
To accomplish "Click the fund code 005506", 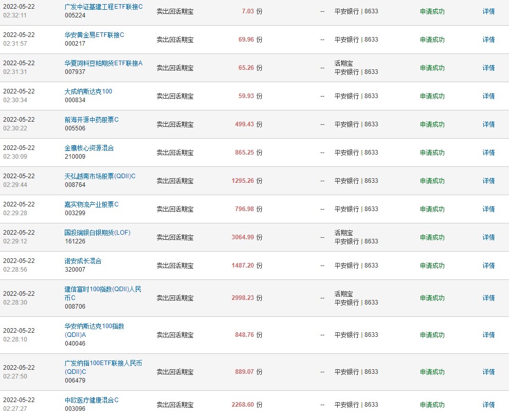I will pos(75,128).
